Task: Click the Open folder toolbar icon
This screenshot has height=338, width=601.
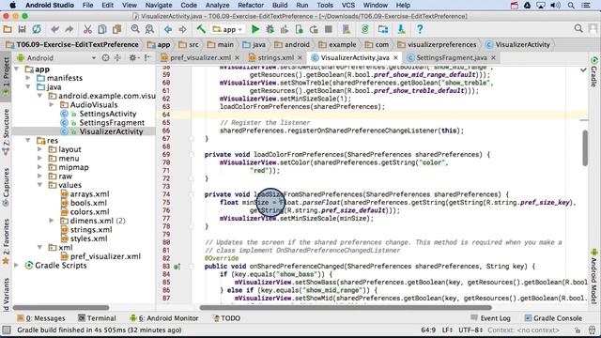Action: pos(8,29)
